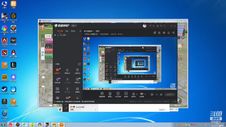Click the streamer avatar in title bar
The height and width of the screenshot is (127, 226).
tap(145, 26)
